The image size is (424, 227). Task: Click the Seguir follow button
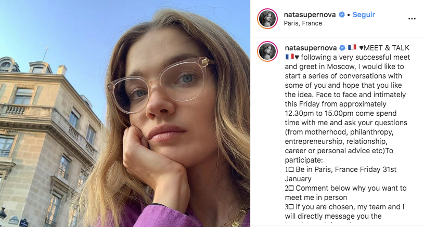point(364,15)
